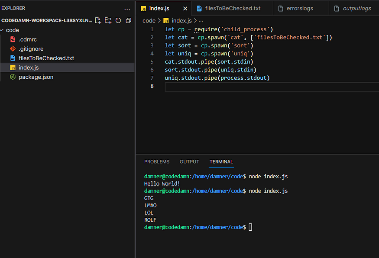The image size is (379, 258).
Task: Show the PROBLEMS panel tab
Action: tap(157, 161)
